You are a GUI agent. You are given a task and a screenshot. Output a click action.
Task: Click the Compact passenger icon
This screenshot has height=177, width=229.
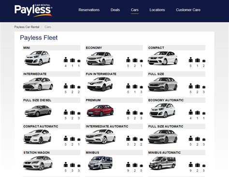click(191, 60)
